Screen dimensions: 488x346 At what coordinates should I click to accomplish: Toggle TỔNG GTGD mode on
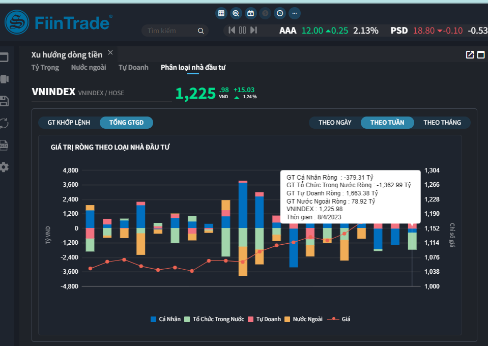click(x=126, y=122)
